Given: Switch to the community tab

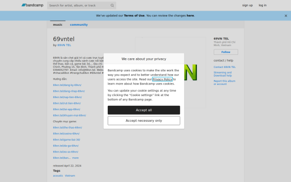Looking at the screenshot, I should pos(79,25).
